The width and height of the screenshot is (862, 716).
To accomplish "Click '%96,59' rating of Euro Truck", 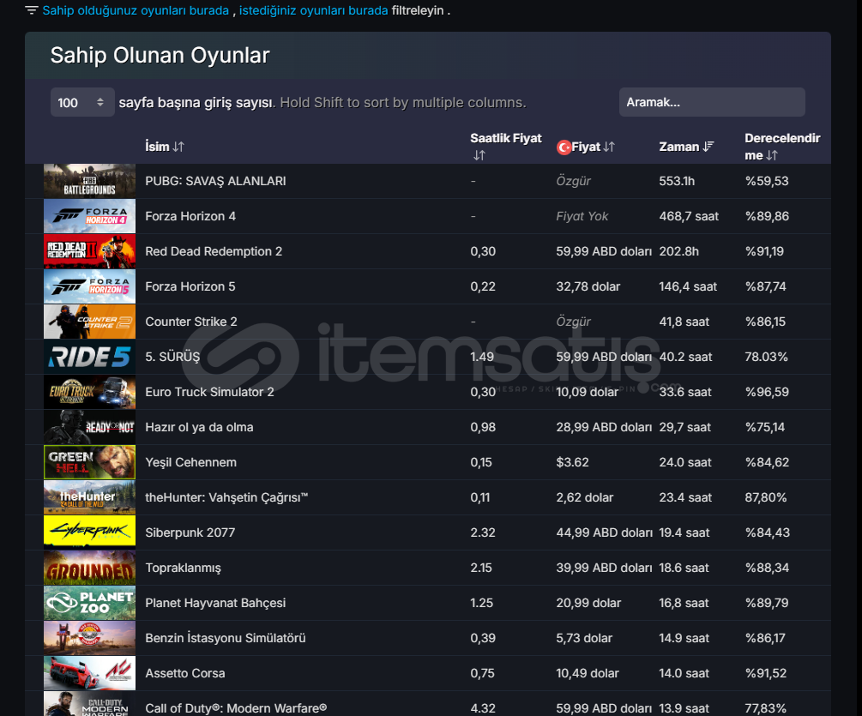I will pos(767,392).
